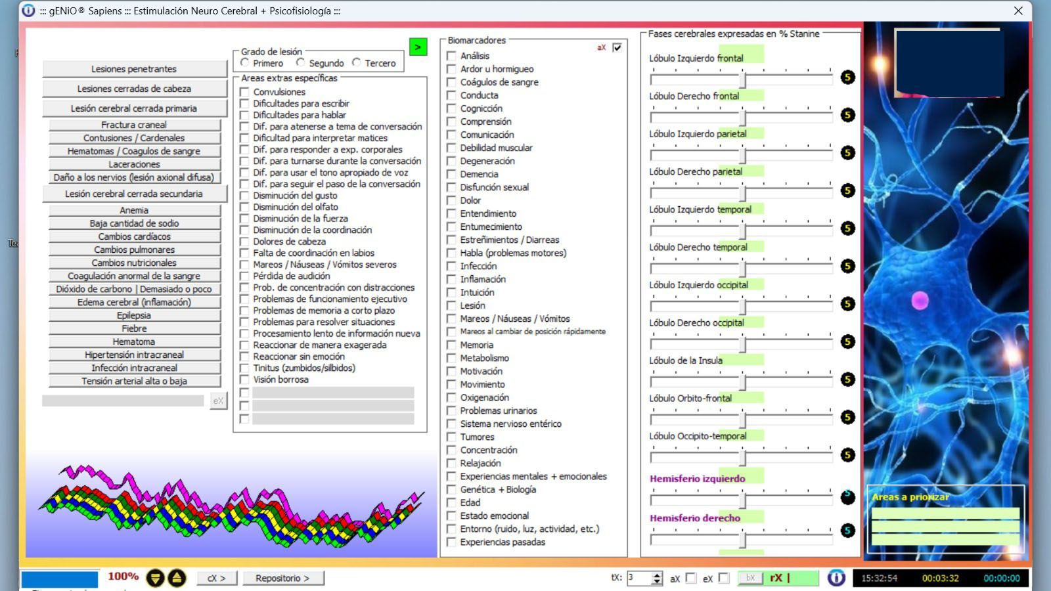Check the Tumores biomarker
The image size is (1051, 591).
[451, 437]
